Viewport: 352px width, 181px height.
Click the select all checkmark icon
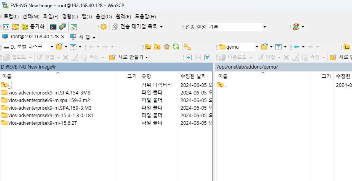207,57
